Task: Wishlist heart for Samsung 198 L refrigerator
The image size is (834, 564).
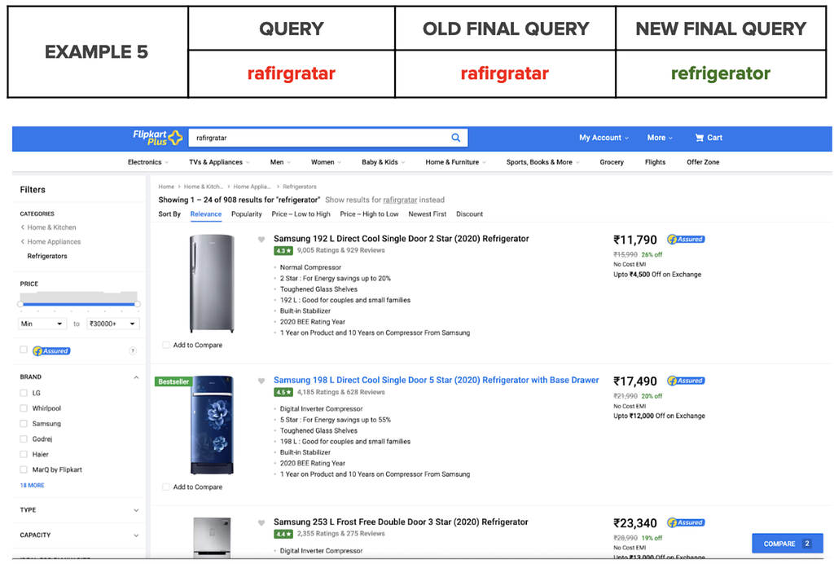Action: click(261, 381)
